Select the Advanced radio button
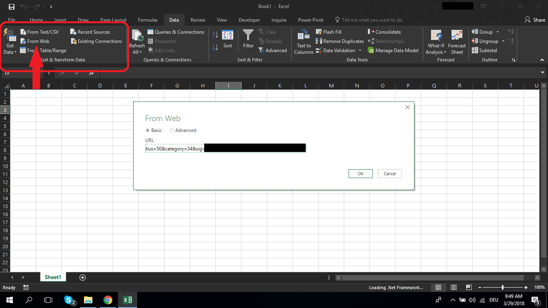 point(172,130)
